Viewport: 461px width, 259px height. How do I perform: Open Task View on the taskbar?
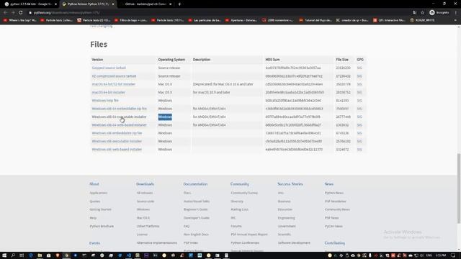tap(22, 255)
